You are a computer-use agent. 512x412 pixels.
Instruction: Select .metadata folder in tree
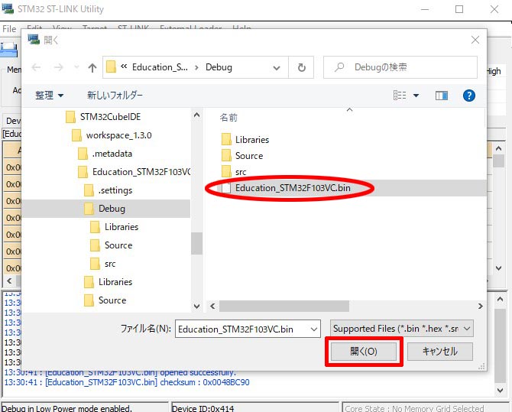(105, 153)
